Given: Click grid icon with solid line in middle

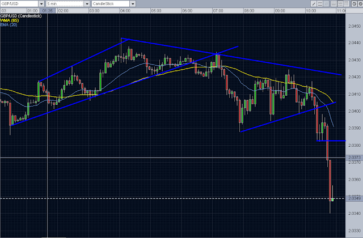Looking at the screenshot, I should [x=340, y=4].
